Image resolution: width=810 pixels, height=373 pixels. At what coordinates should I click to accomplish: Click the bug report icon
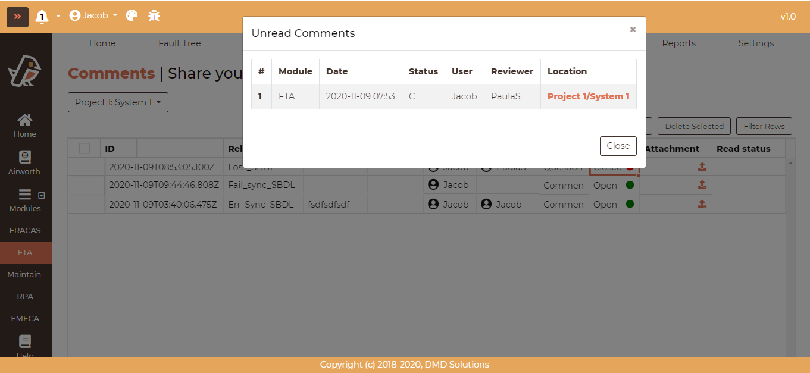click(154, 16)
